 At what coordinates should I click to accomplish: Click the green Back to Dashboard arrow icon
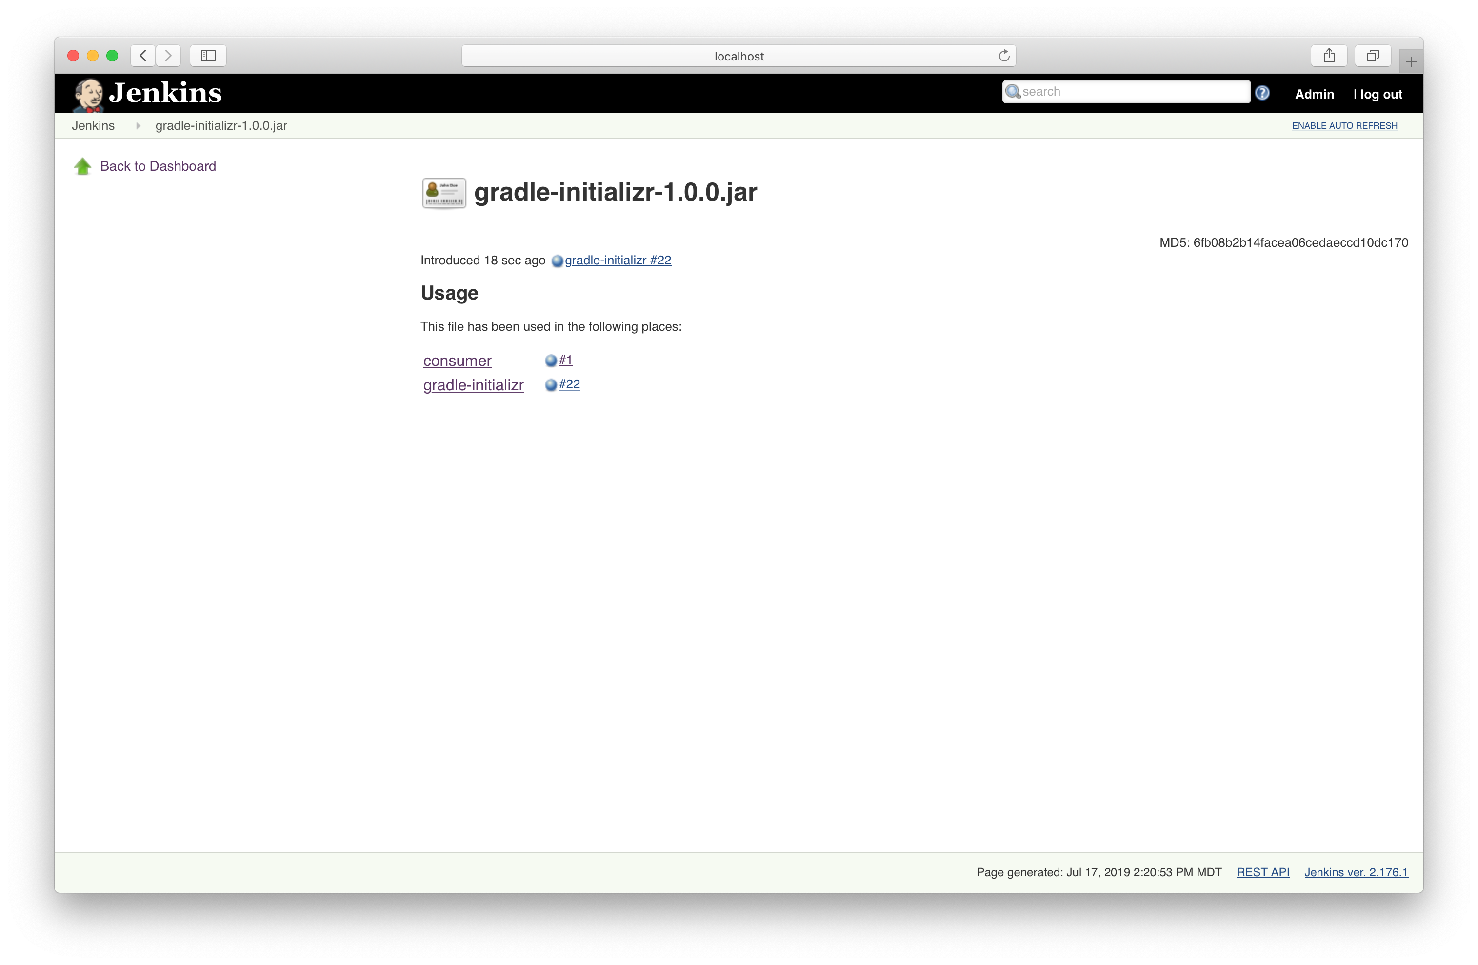(82, 166)
